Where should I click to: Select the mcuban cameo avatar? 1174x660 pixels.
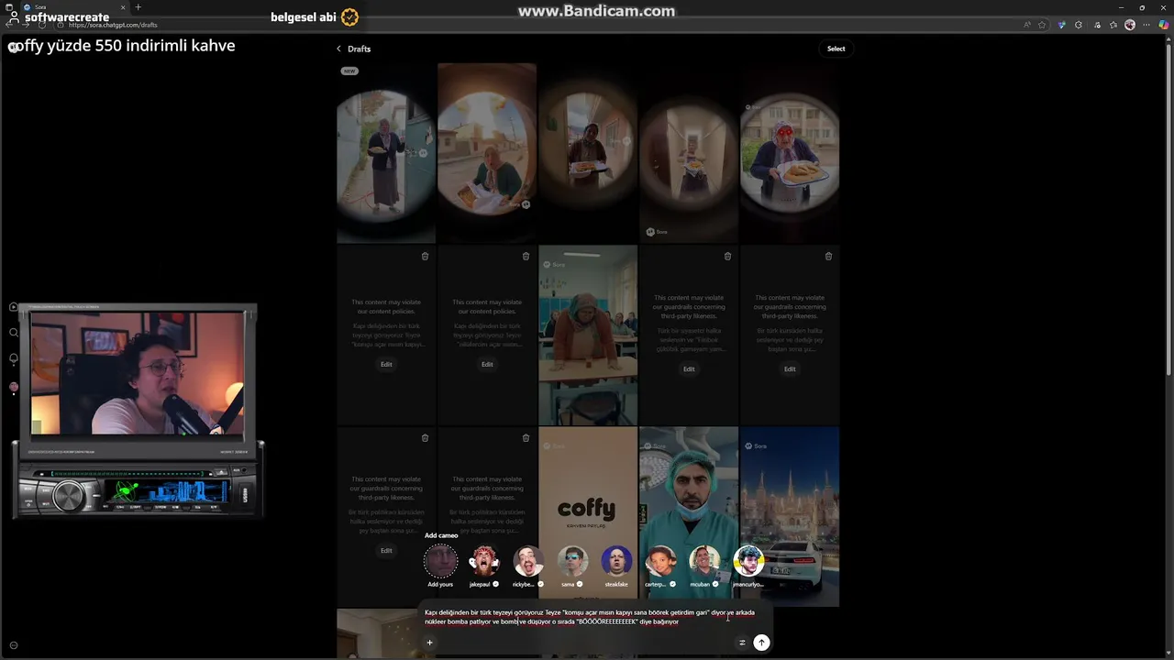click(704, 561)
